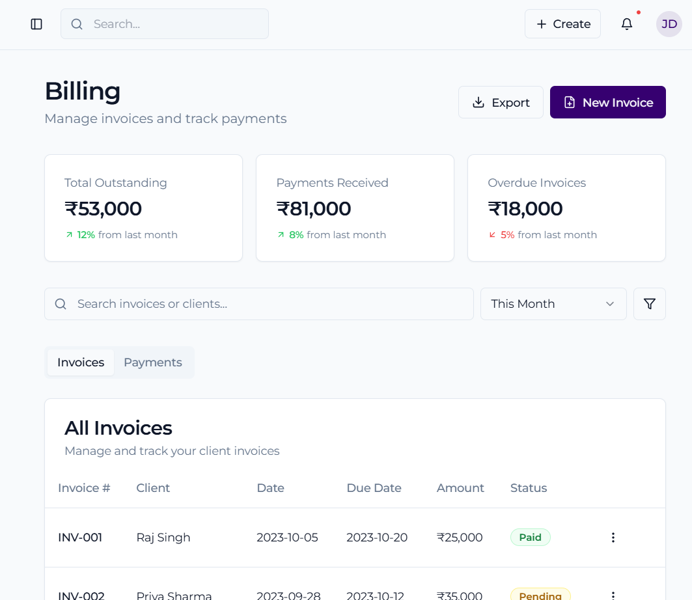Open row actions menu for INV-002

point(613,595)
